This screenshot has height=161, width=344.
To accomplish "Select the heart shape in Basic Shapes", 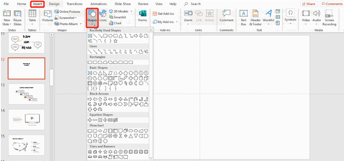I will 120,83.
